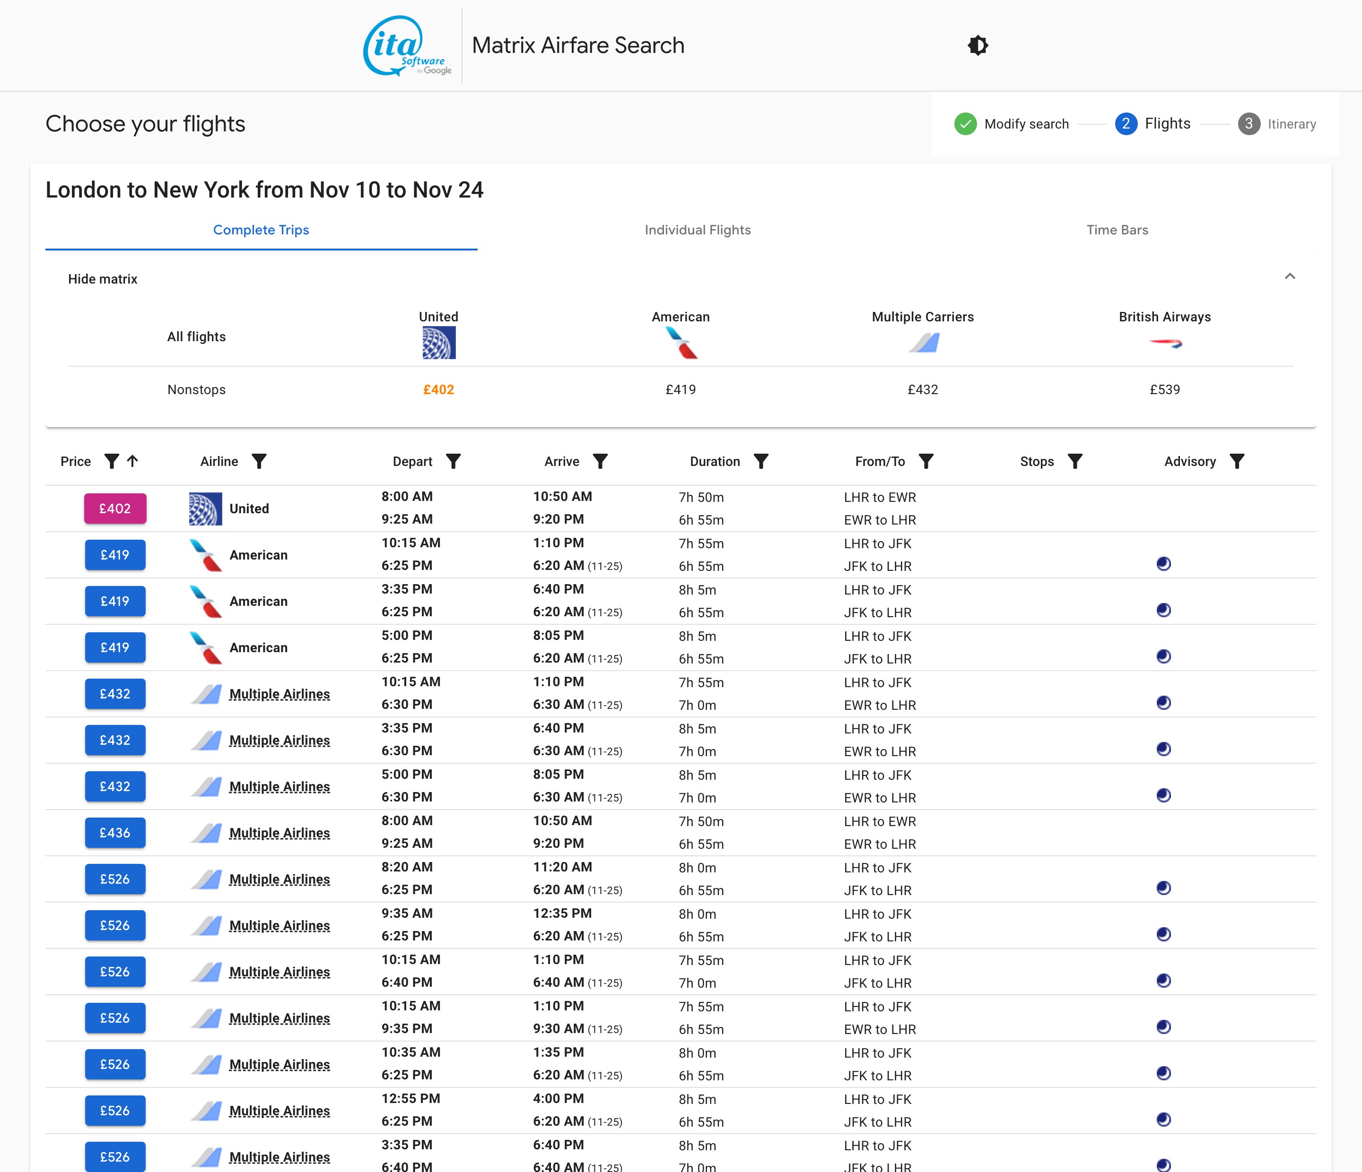Sort by Price ascending arrow
The image size is (1362, 1172).
pyautogui.click(x=133, y=461)
